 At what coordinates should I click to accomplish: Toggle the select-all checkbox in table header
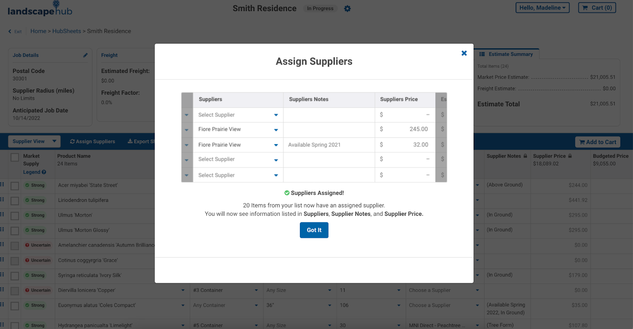[x=15, y=158]
